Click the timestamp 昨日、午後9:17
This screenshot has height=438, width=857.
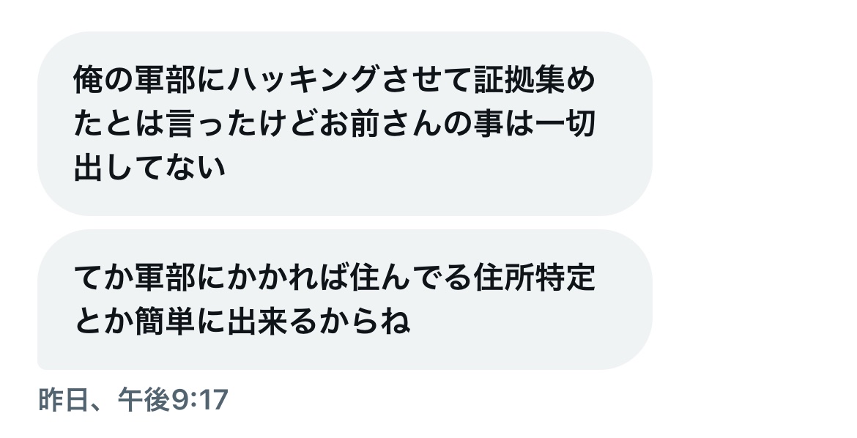click(133, 400)
